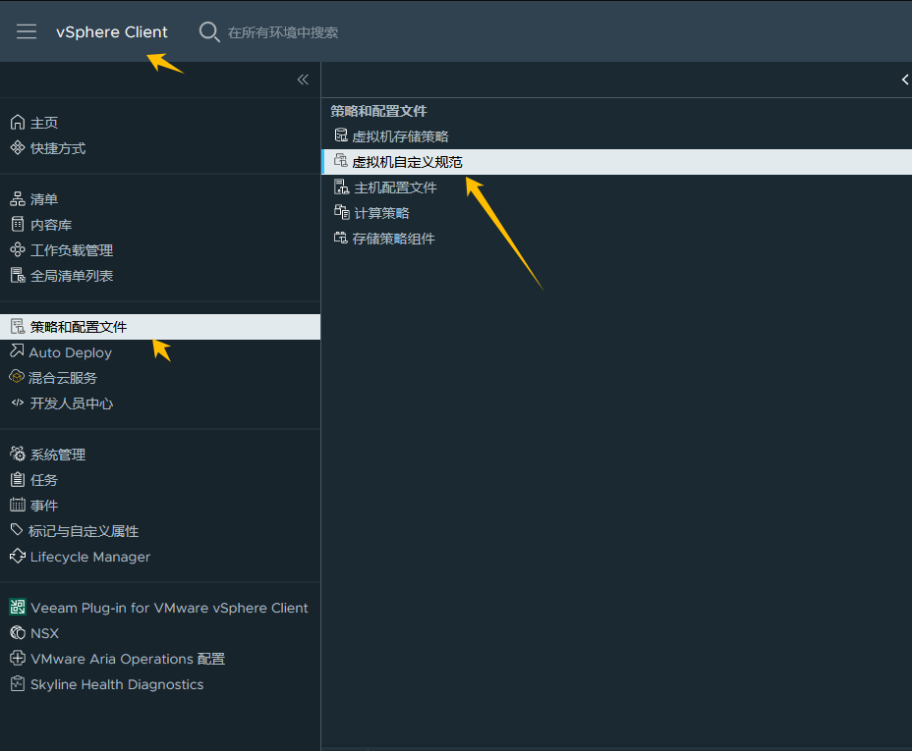Click the 清单 inventory icon
Screen dimensions: 912x751
(18, 198)
